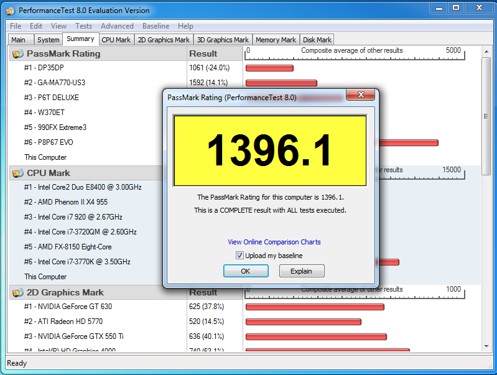The width and height of the screenshot is (497, 375).
Task: Click the PassMark Rating section header icon
Action: click(17, 53)
